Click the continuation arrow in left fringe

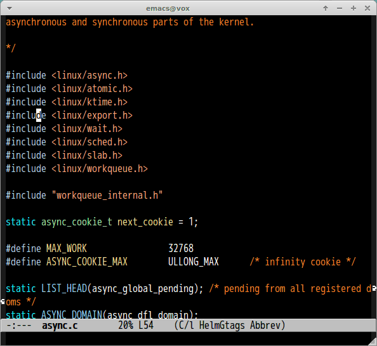3,302
